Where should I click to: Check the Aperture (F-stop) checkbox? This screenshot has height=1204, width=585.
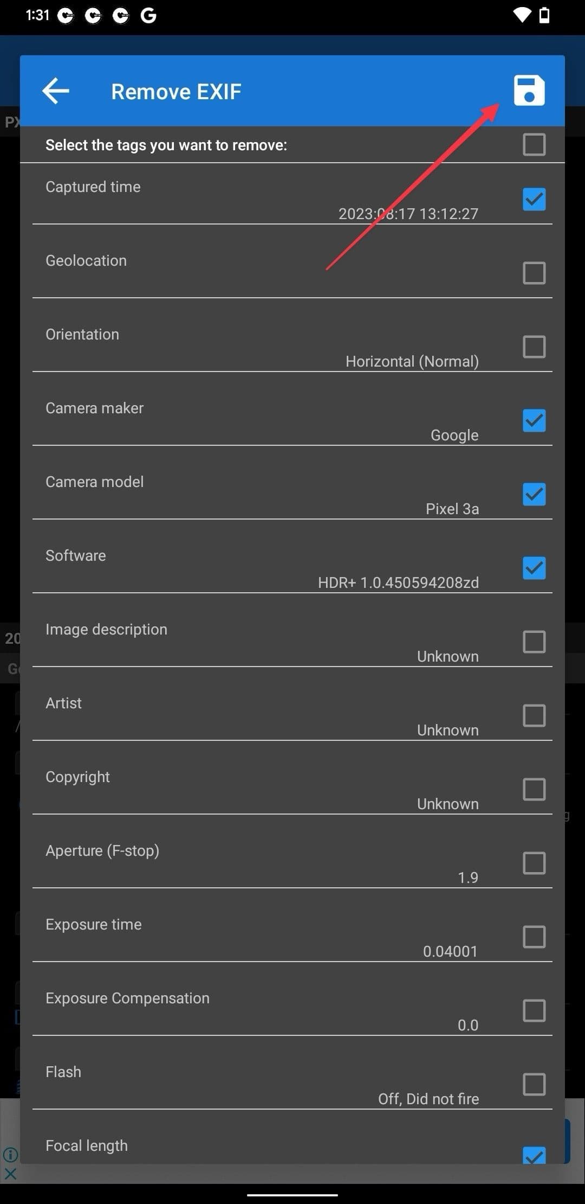click(534, 863)
